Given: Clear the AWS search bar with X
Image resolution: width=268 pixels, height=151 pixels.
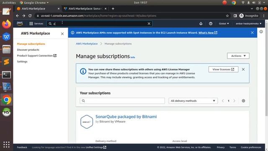Looking at the screenshot, I should (149, 23).
